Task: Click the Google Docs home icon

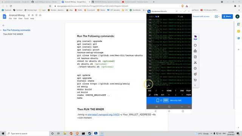Action: pyautogui.click(x=5, y=17)
